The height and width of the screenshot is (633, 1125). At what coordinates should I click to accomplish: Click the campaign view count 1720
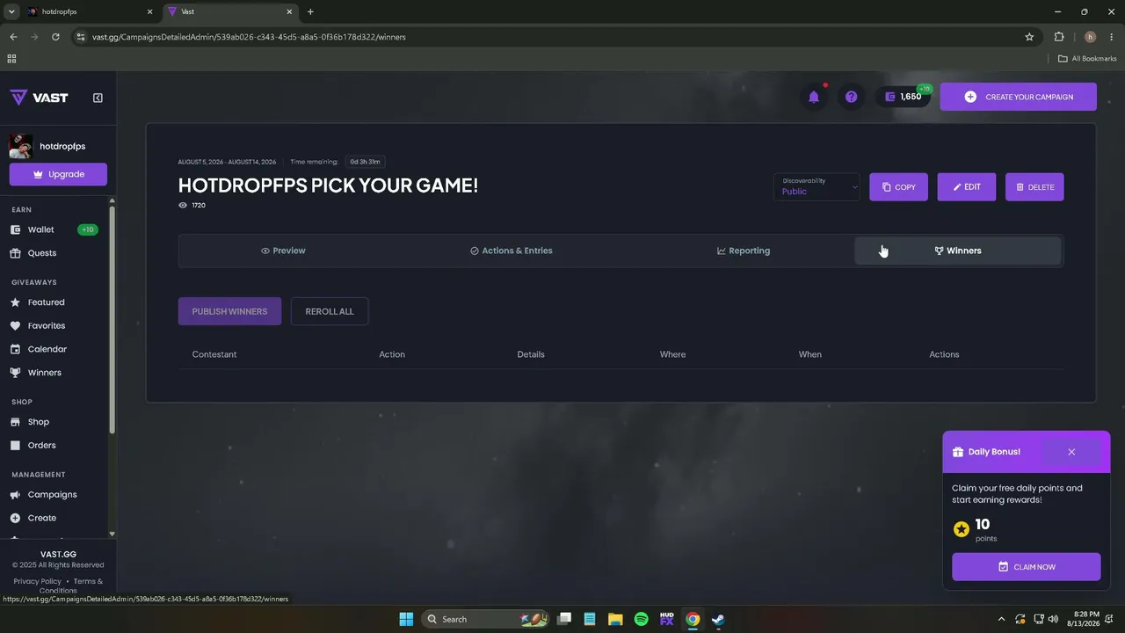coord(199,205)
